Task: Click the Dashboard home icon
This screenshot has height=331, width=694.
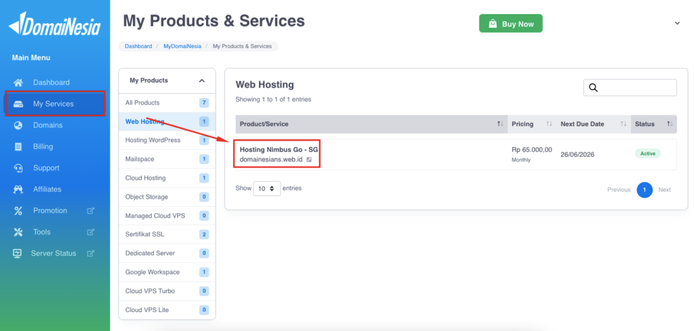Action: coord(18,83)
